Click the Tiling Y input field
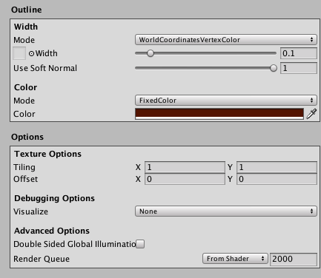Viewport: 321px width, 278px height. pyautogui.click(x=277, y=167)
